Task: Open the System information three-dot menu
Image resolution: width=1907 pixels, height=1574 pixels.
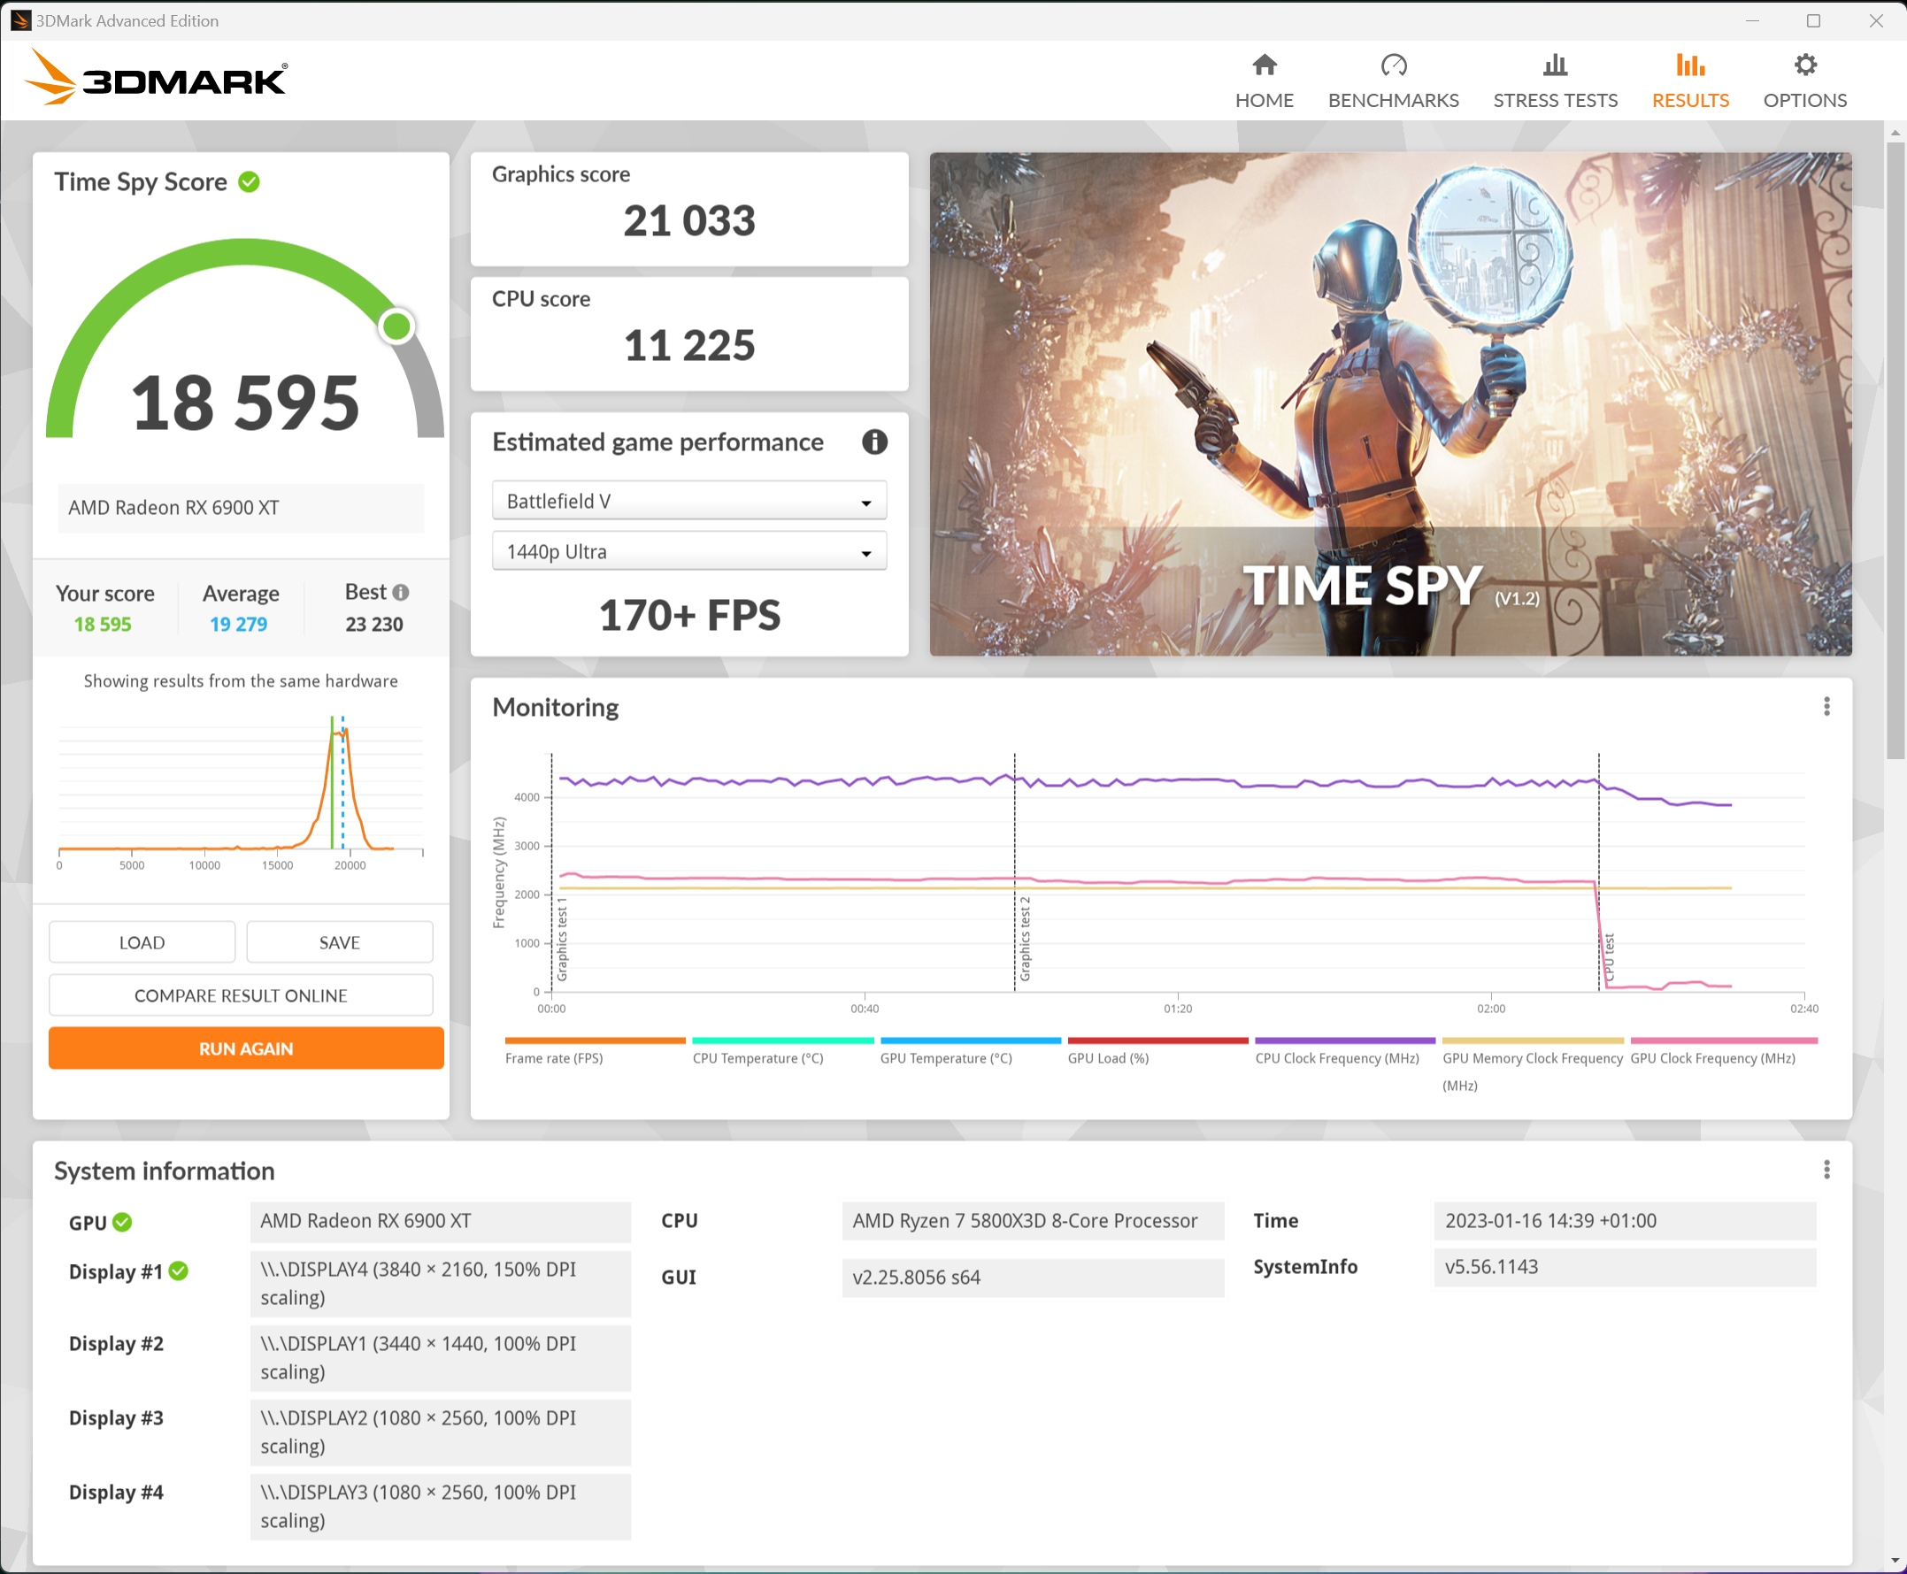Action: (x=1826, y=1171)
